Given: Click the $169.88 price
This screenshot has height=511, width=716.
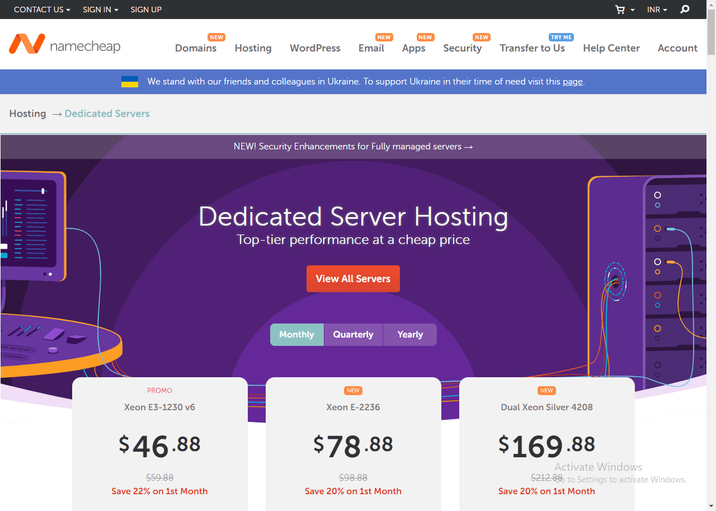Looking at the screenshot, I should (547, 446).
